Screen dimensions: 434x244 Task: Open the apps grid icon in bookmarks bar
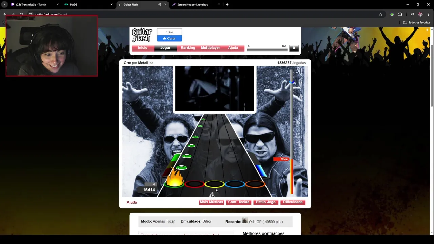[x=4, y=23]
